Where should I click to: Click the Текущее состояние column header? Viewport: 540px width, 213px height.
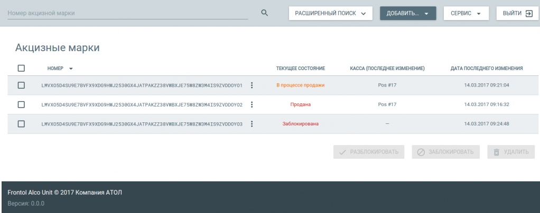coord(300,69)
